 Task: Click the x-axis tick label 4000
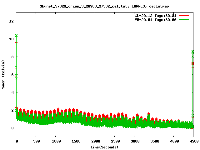[x=174, y=141]
